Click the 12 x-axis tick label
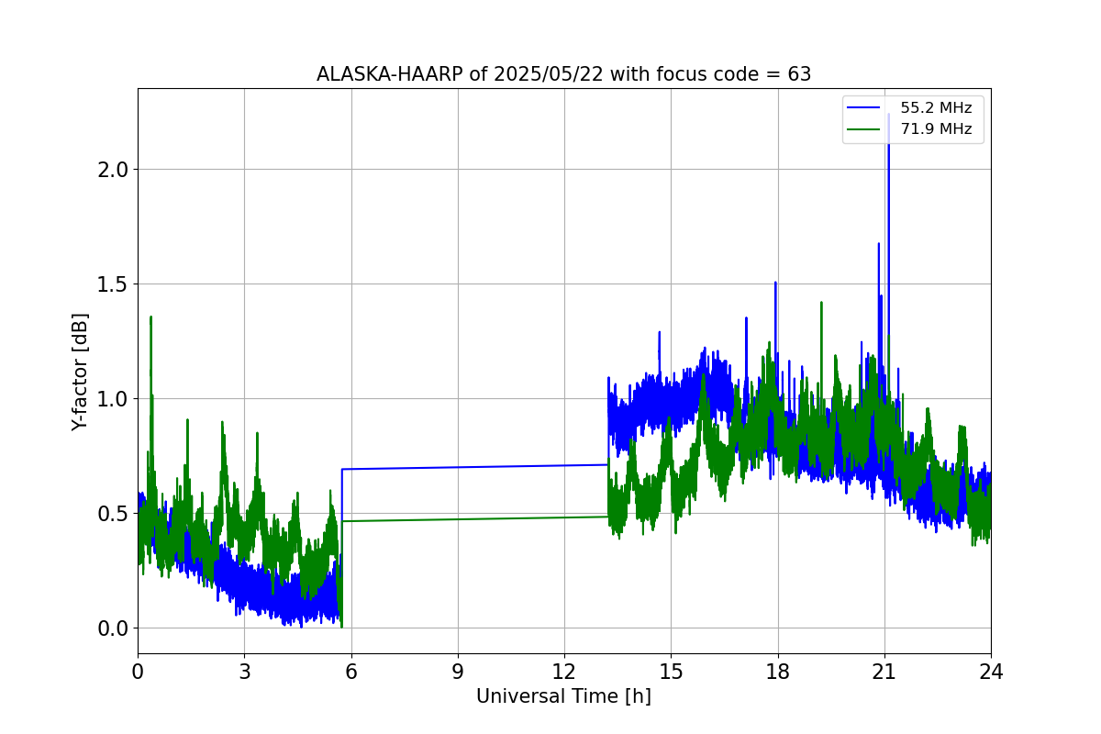The width and height of the screenshot is (1101, 734). (x=564, y=671)
